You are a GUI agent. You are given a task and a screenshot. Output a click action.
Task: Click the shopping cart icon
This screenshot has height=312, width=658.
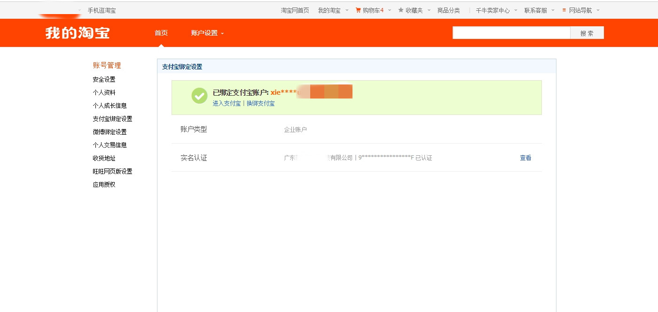click(358, 10)
